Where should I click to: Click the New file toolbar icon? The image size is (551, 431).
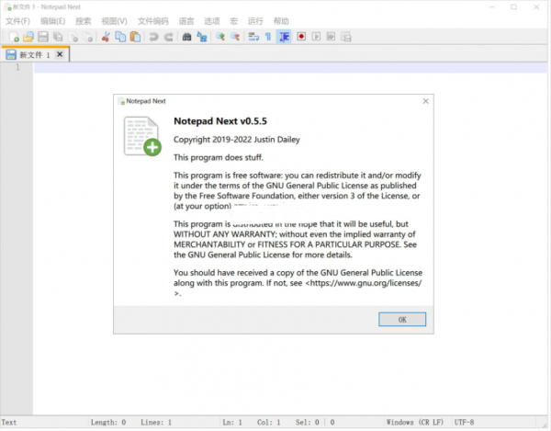pyautogui.click(x=14, y=37)
